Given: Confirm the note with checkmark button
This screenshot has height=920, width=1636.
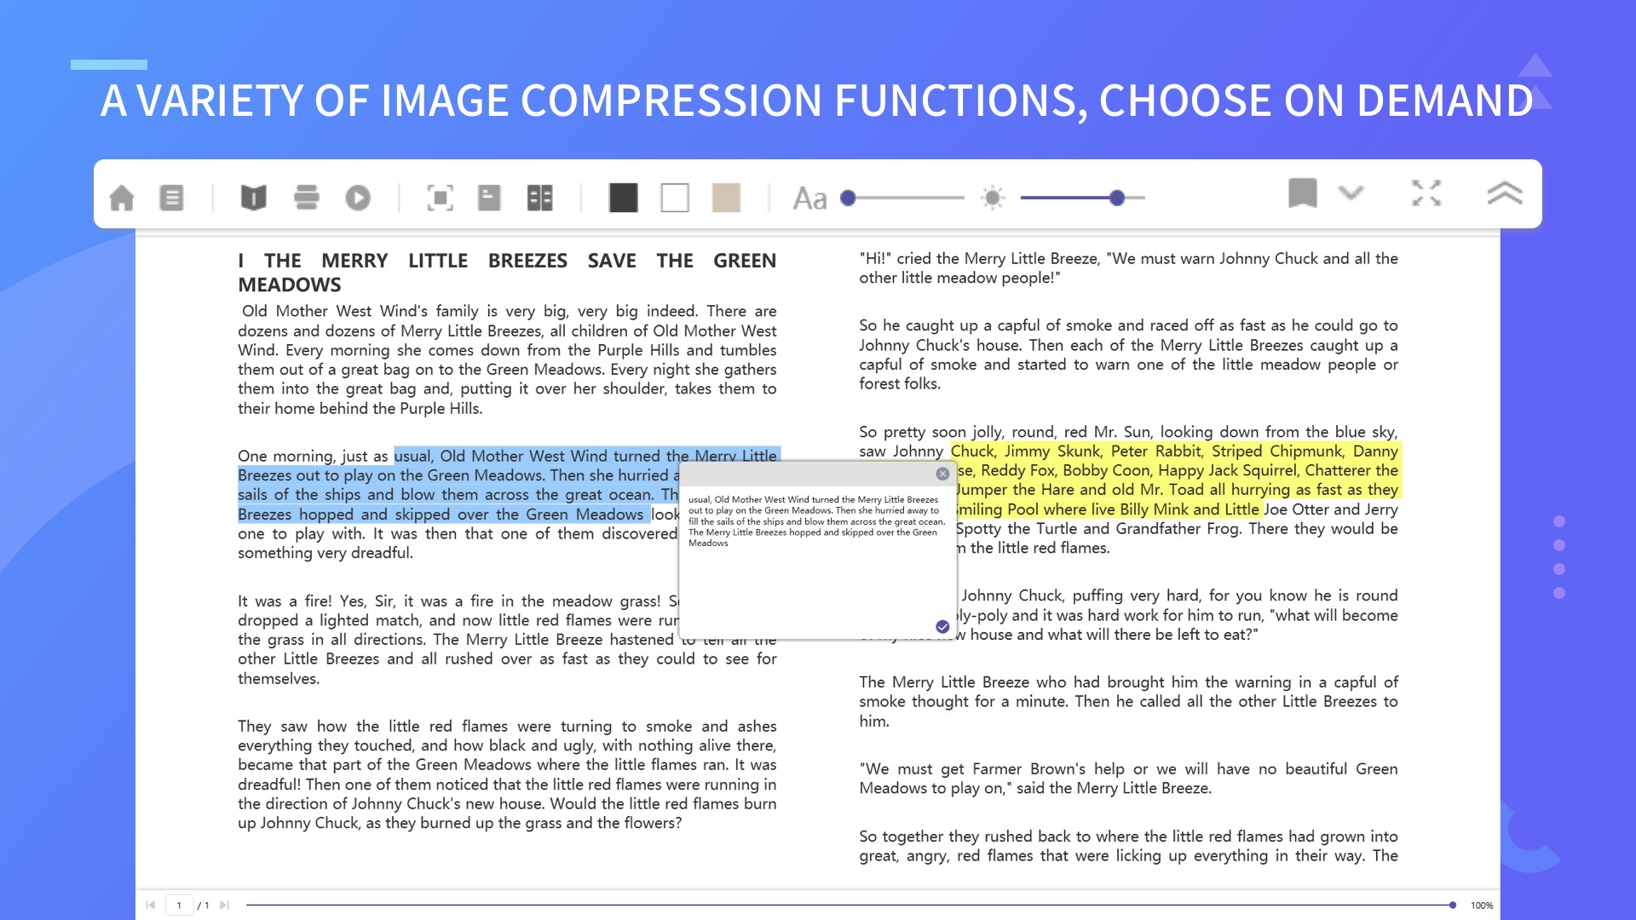Looking at the screenshot, I should (942, 626).
